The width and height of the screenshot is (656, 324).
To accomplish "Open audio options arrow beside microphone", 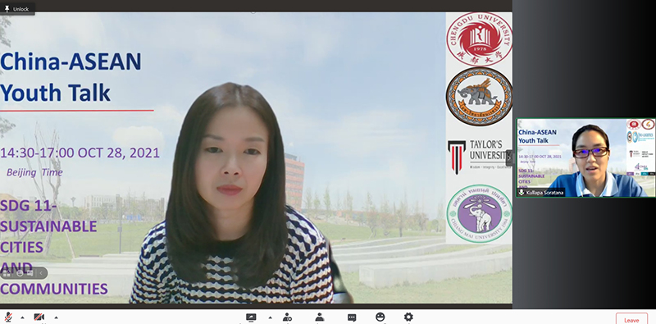I will (22, 317).
